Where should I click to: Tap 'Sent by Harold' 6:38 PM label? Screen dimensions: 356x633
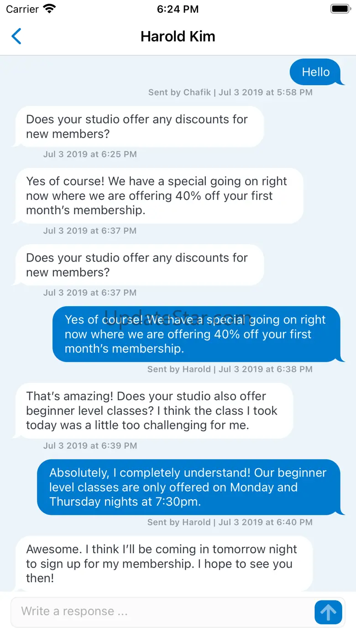click(x=230, y=369)
